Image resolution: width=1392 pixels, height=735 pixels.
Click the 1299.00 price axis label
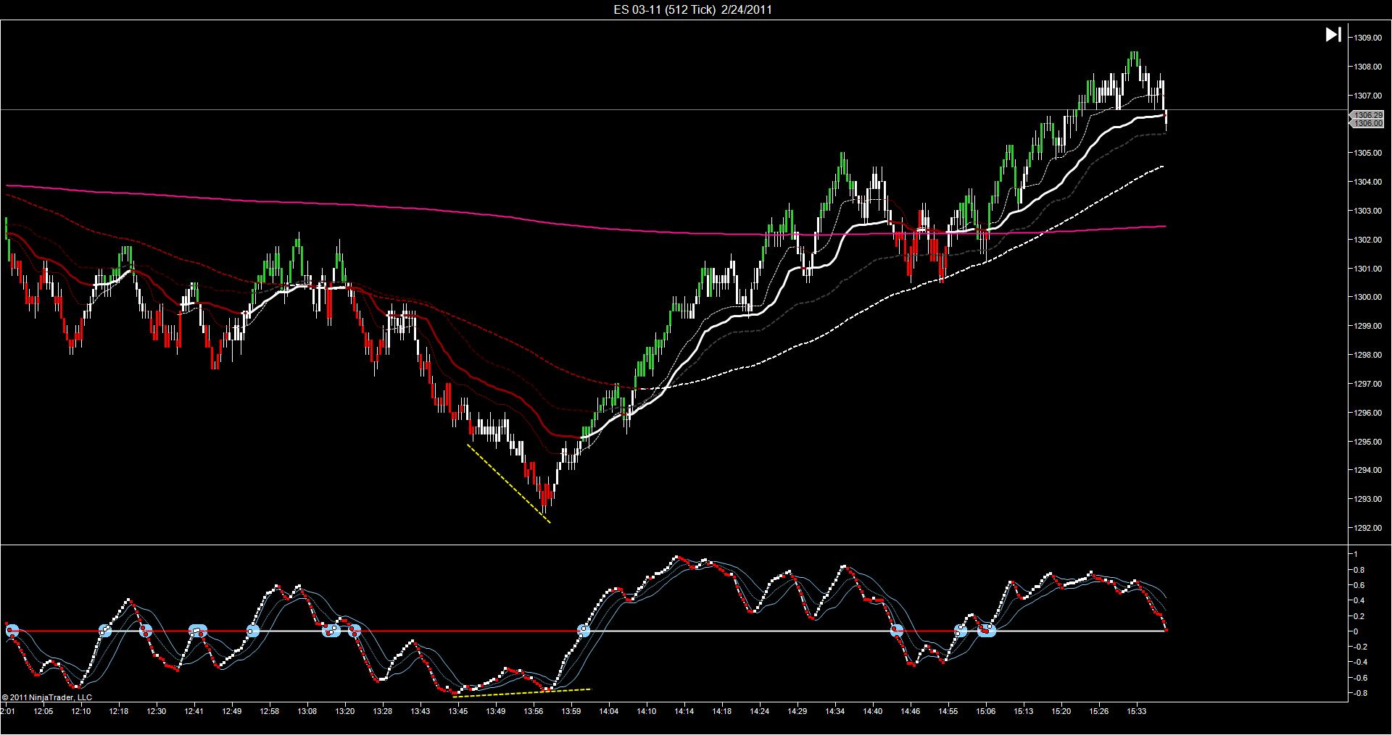point(1367,326)
